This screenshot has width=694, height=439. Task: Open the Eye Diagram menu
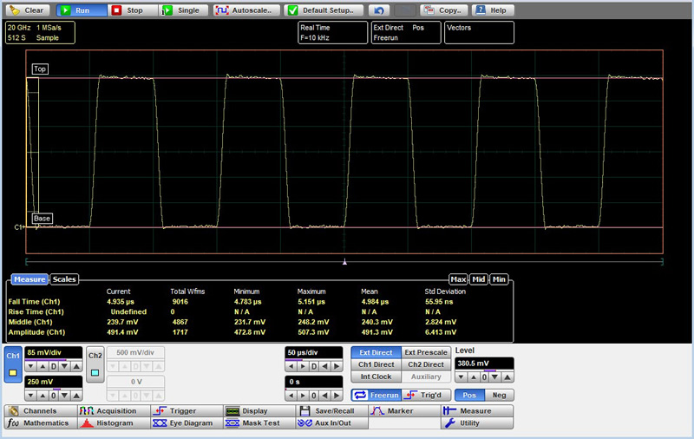pos(187,423)
